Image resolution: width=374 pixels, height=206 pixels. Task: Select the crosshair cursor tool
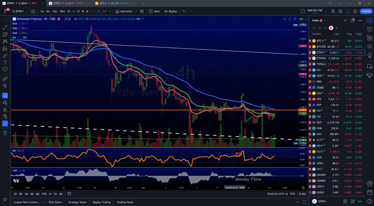point(5,20)
